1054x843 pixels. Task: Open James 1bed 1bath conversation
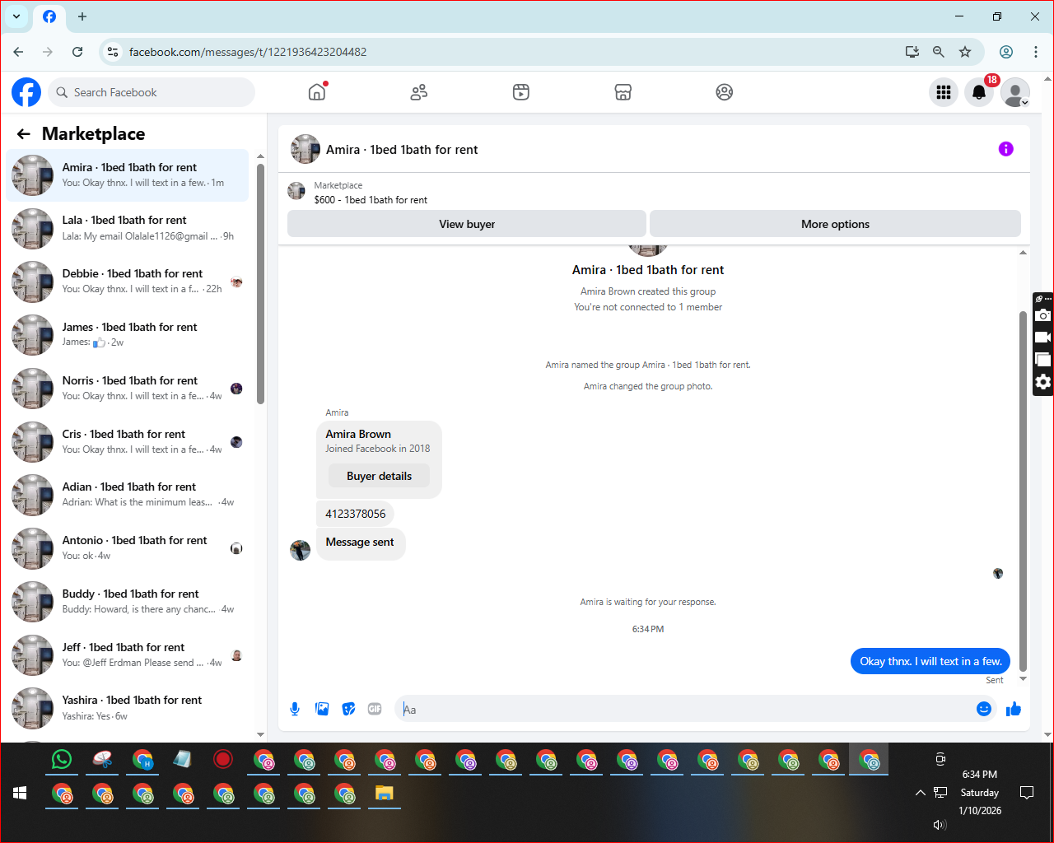tap(128, 335)
